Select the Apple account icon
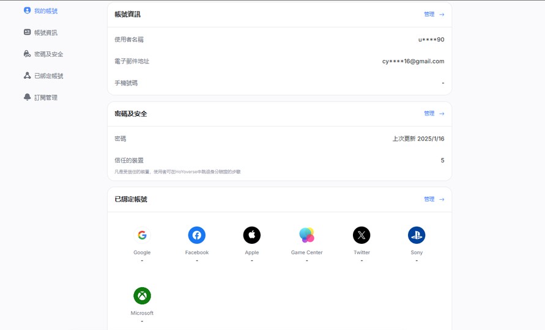Image resolution: width=545 pixels, height=330 pixels. [252, 235]
